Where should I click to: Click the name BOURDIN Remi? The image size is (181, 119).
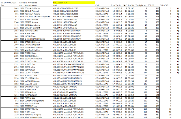tap(31, 20)
